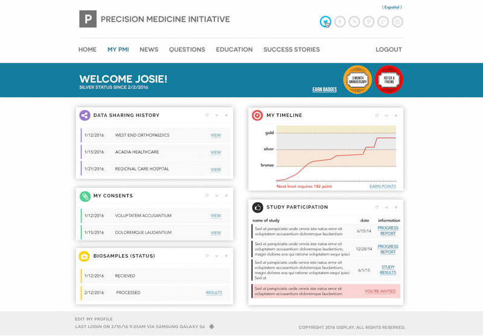
Task: Click the 3 Month Anniversary badge
Action: coord(357,79)
